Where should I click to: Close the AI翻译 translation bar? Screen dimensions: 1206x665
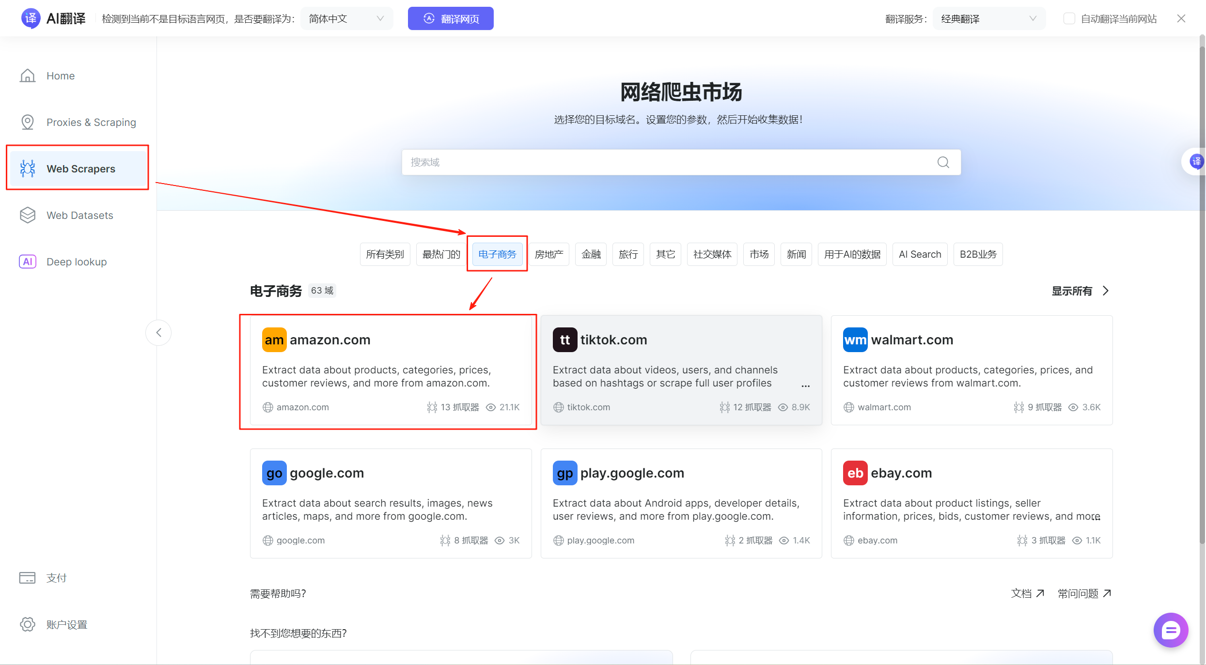point(1181,18)
